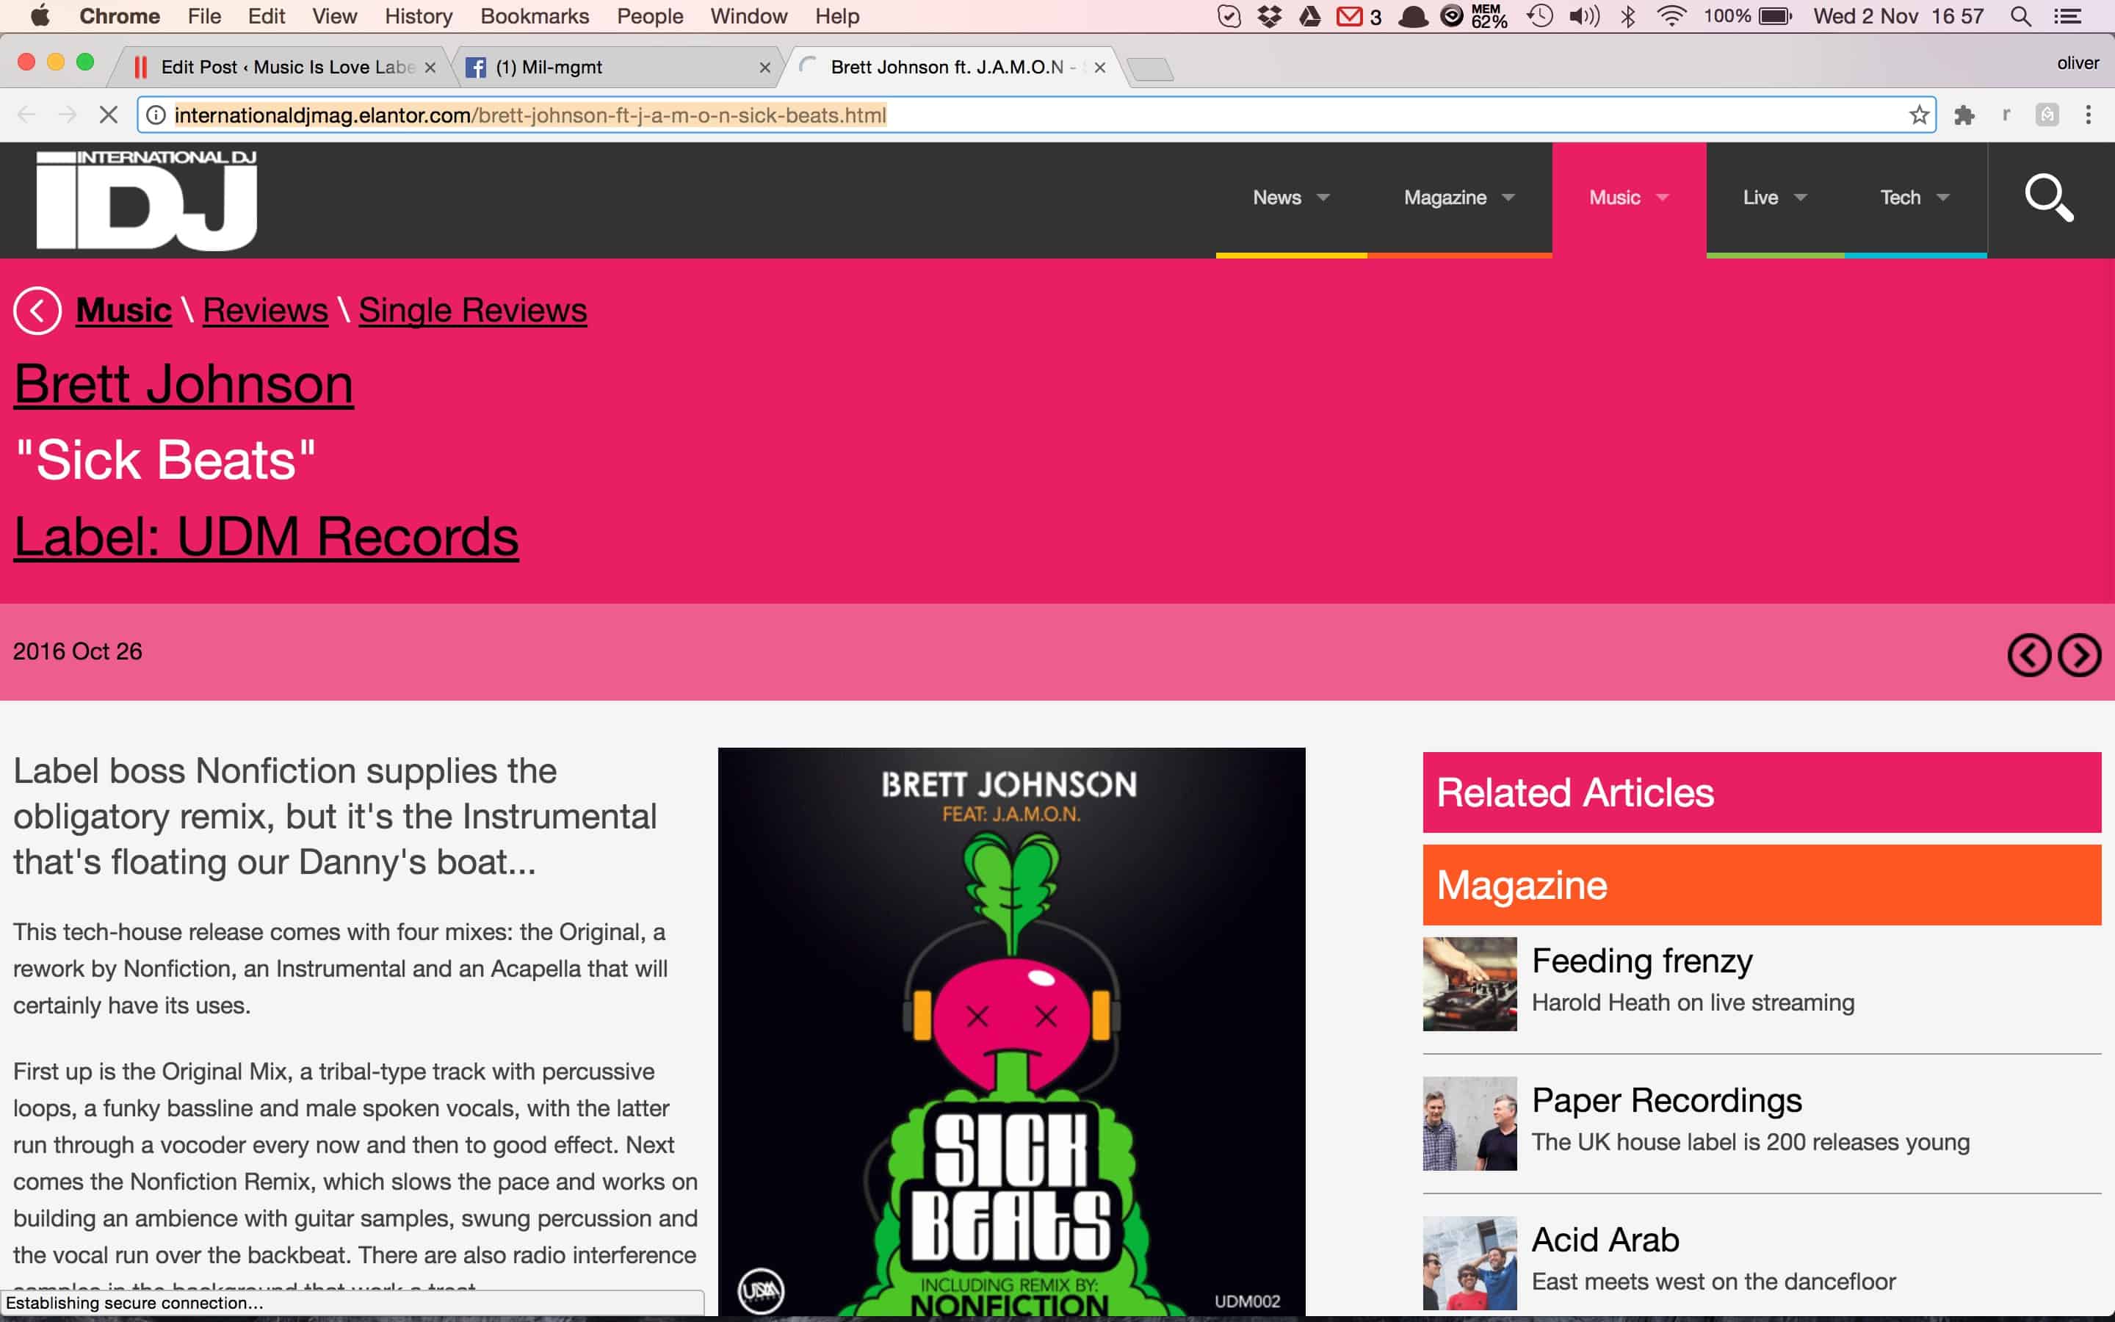Open a new tab with the tab button

coord(1150,68)
